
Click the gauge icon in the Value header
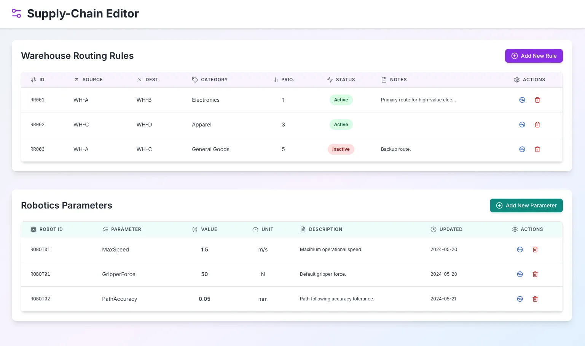194,229
